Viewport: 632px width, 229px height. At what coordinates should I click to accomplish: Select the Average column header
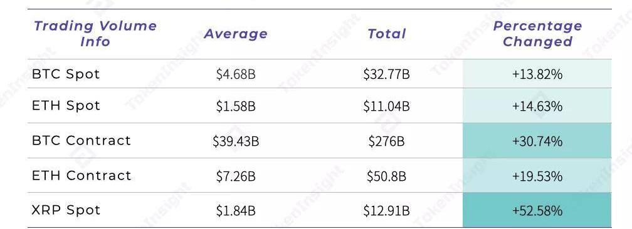coord(236,34)
